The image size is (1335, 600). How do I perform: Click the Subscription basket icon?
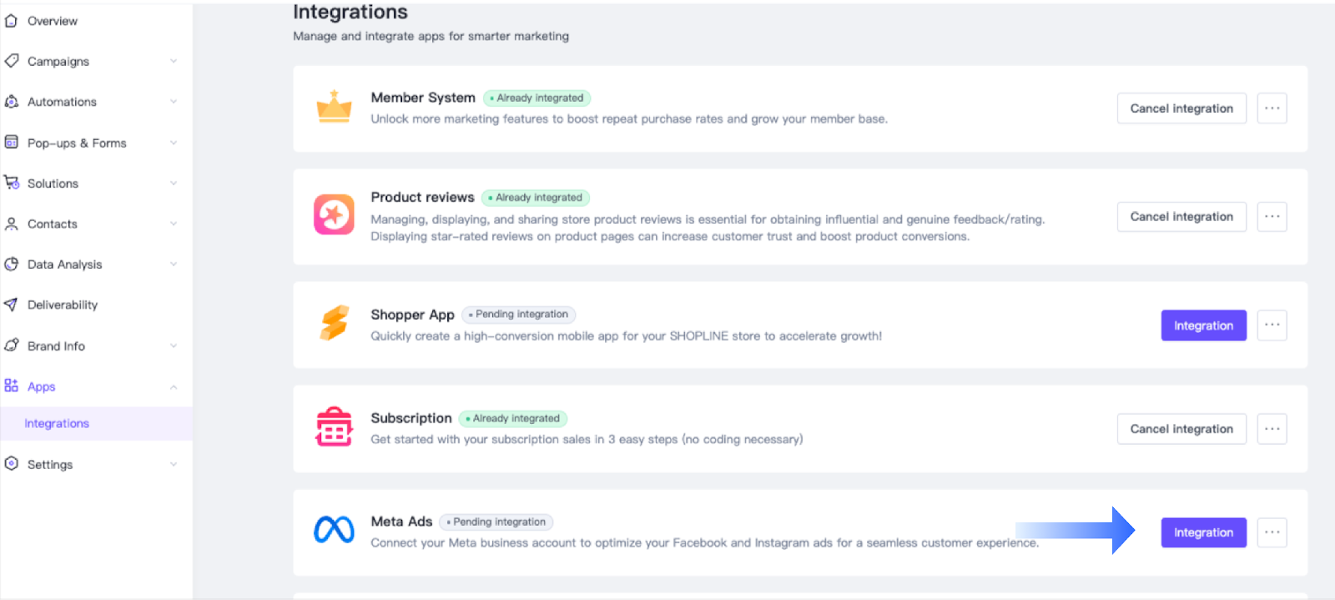point(334,427)
